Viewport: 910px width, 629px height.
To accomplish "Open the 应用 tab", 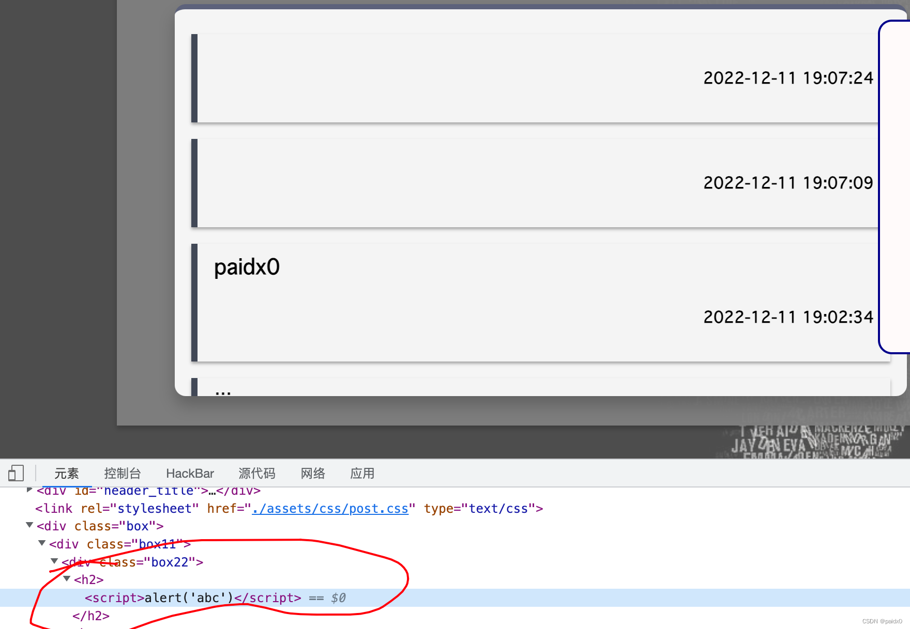I will pyautogui.click(x=362, y=473).
